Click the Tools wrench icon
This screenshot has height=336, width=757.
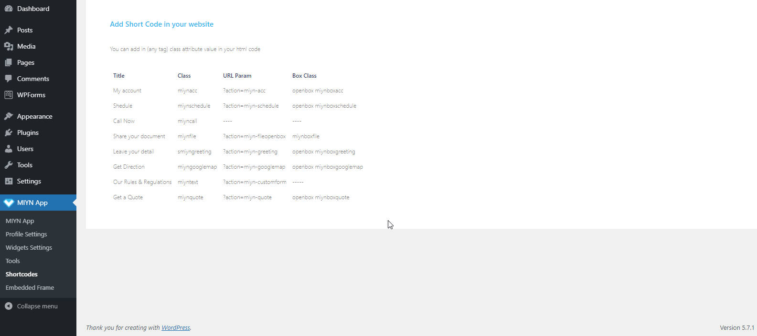9,165
